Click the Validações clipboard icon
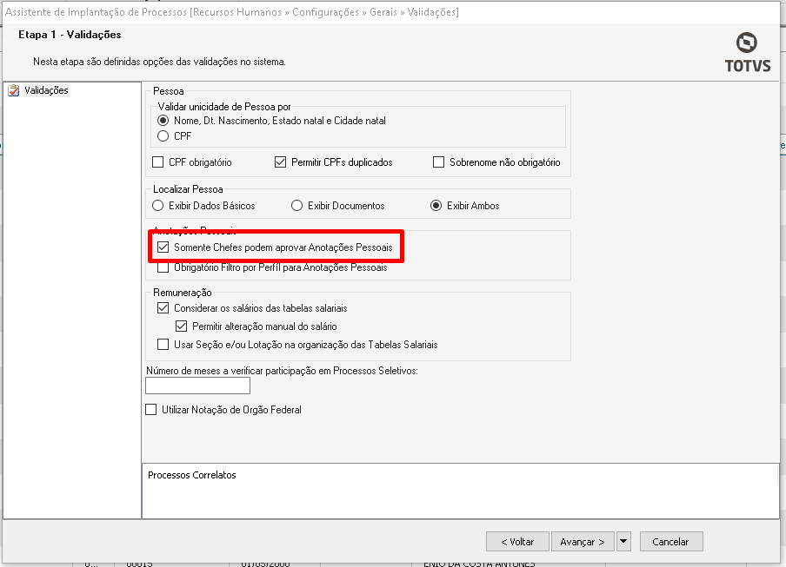 pos(14,90)
